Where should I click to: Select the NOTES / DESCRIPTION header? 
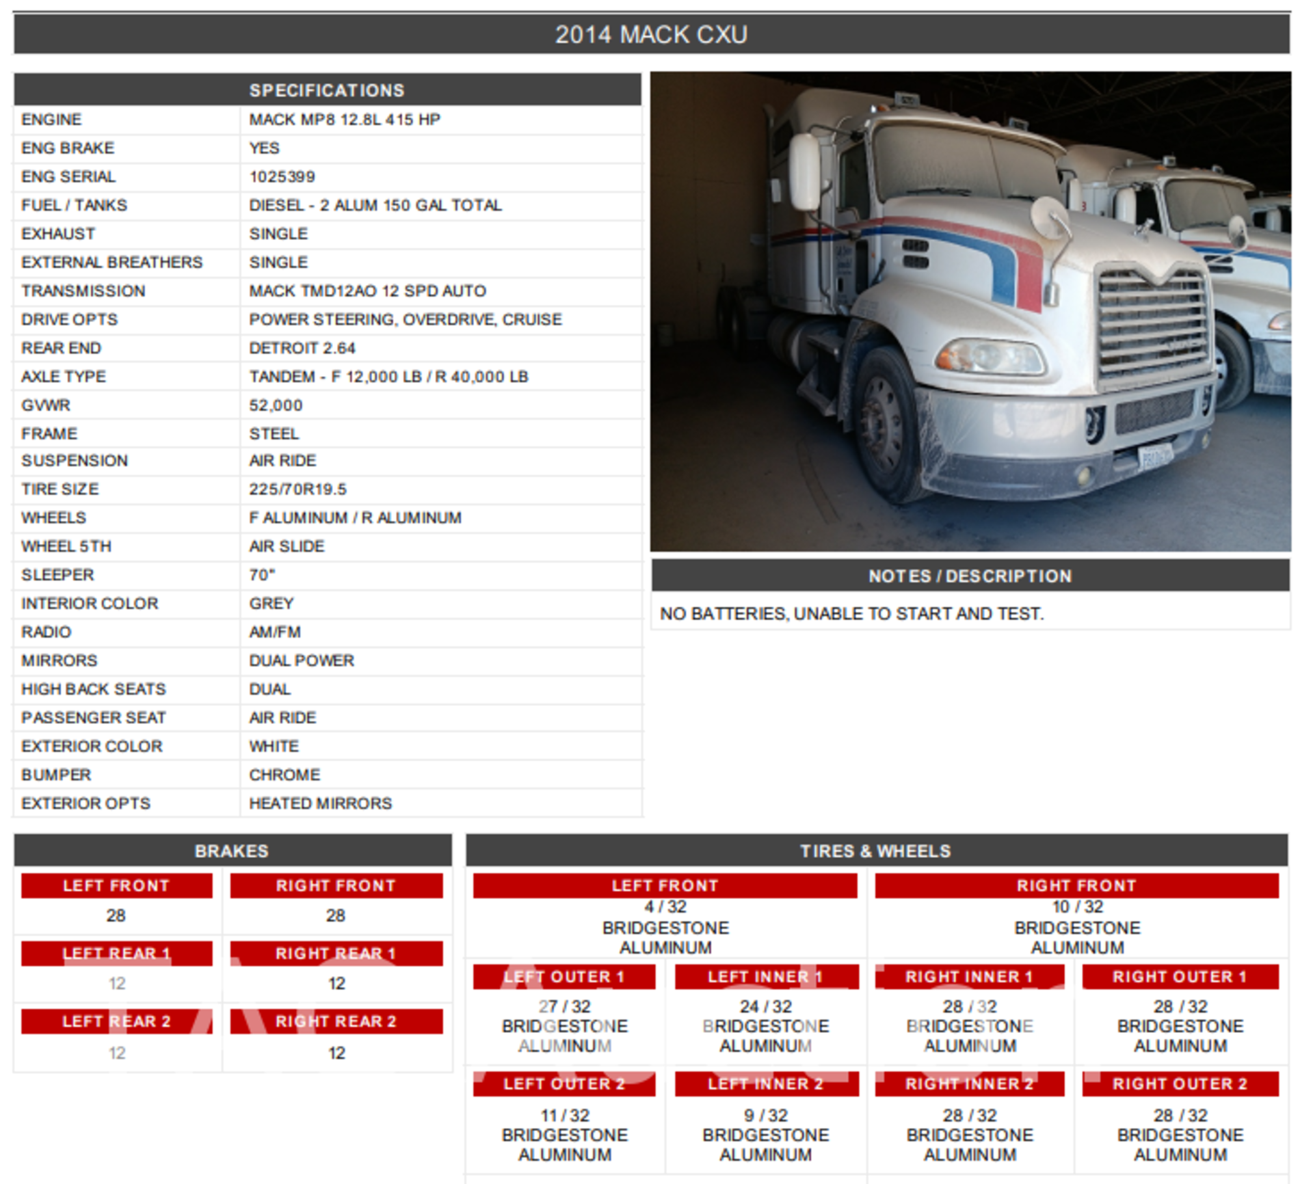click(970, 576)
